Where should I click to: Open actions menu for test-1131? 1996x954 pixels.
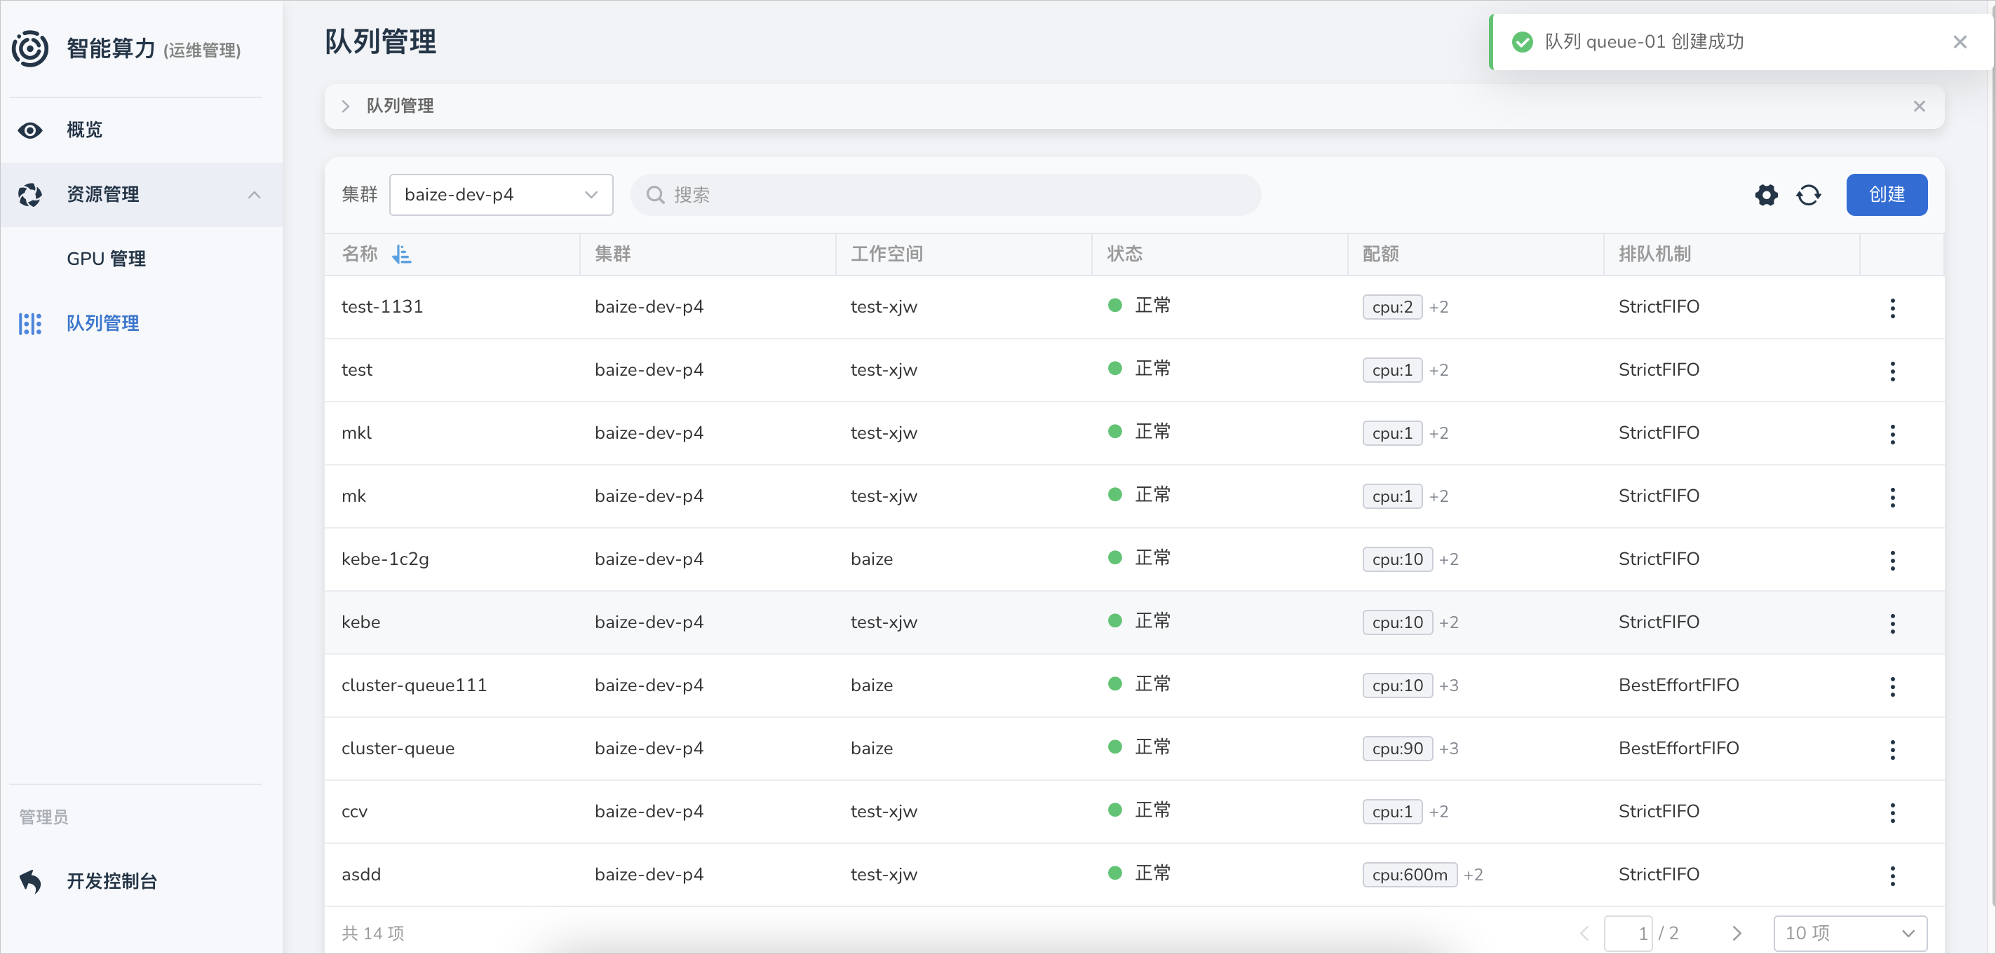click(1892, 308)
